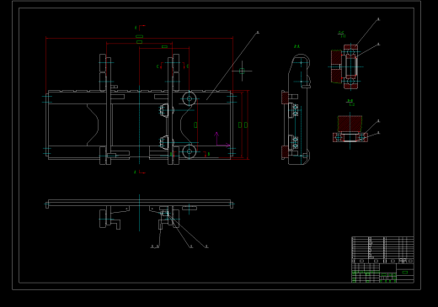Select the long plate in bottom view
This screenshot has height=307, width=438.
140,203
